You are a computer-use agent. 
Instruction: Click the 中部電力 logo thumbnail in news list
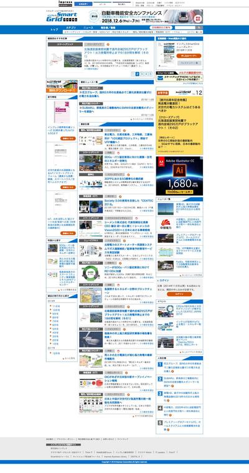click(166, 223)
